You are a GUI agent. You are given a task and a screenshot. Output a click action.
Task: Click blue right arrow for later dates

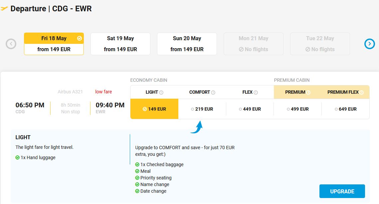click(x=369, y=44)
